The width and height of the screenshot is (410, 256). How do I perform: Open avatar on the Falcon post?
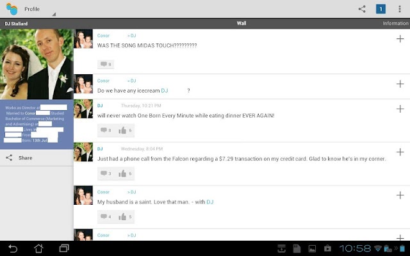(x=83, y=152)
